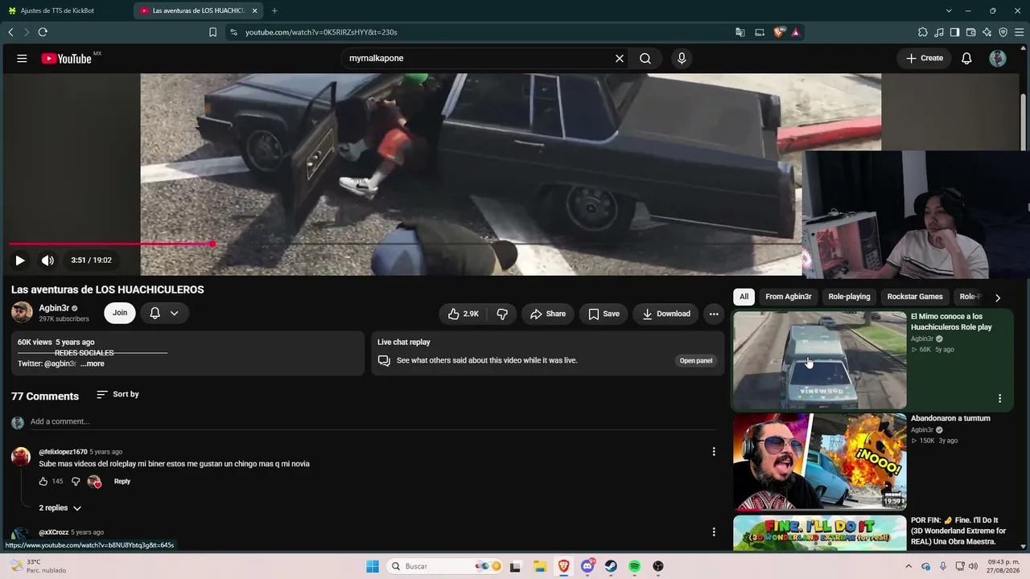Seek using the red video progress bar

pos(406,244)
